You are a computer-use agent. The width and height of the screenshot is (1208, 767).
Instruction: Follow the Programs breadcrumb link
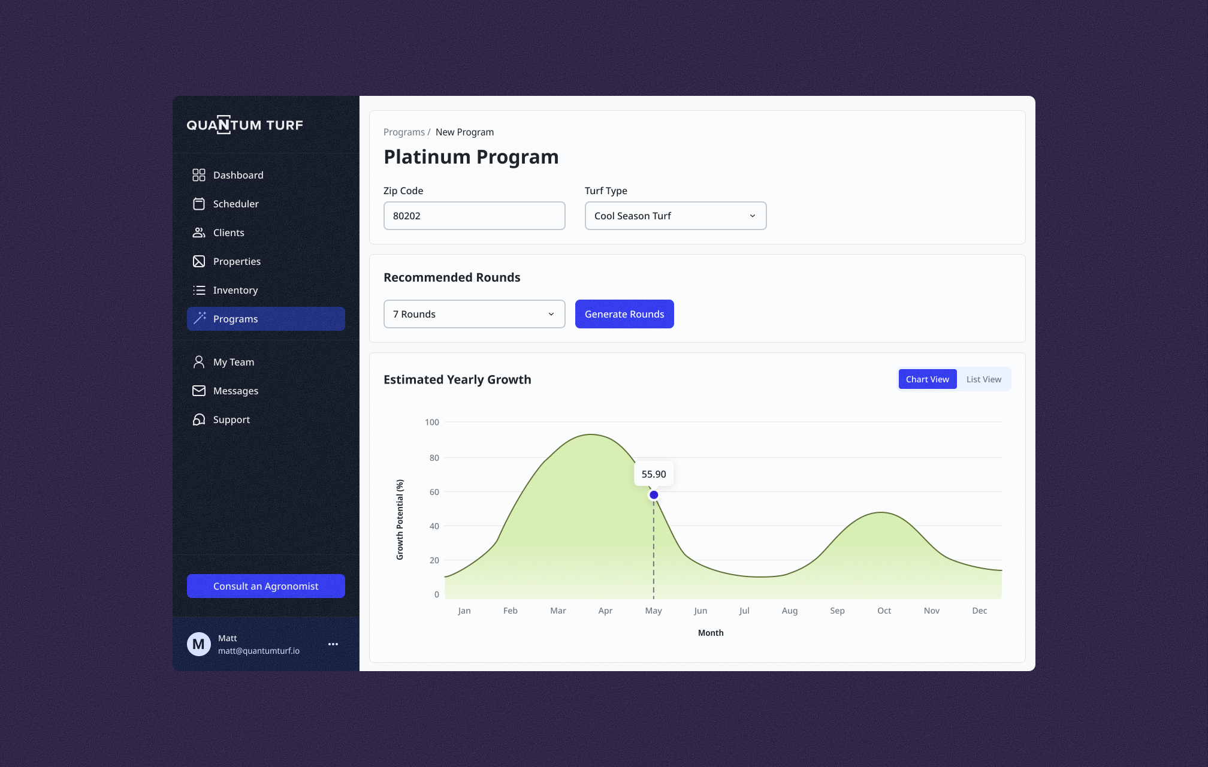click(x=404, y=132)
